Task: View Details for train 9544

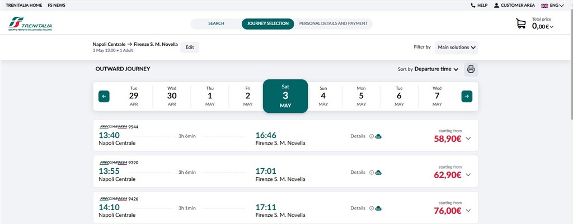Action: [358, 136]
